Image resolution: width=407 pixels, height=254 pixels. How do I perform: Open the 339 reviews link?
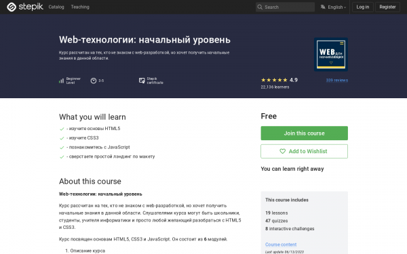(337, 81)
